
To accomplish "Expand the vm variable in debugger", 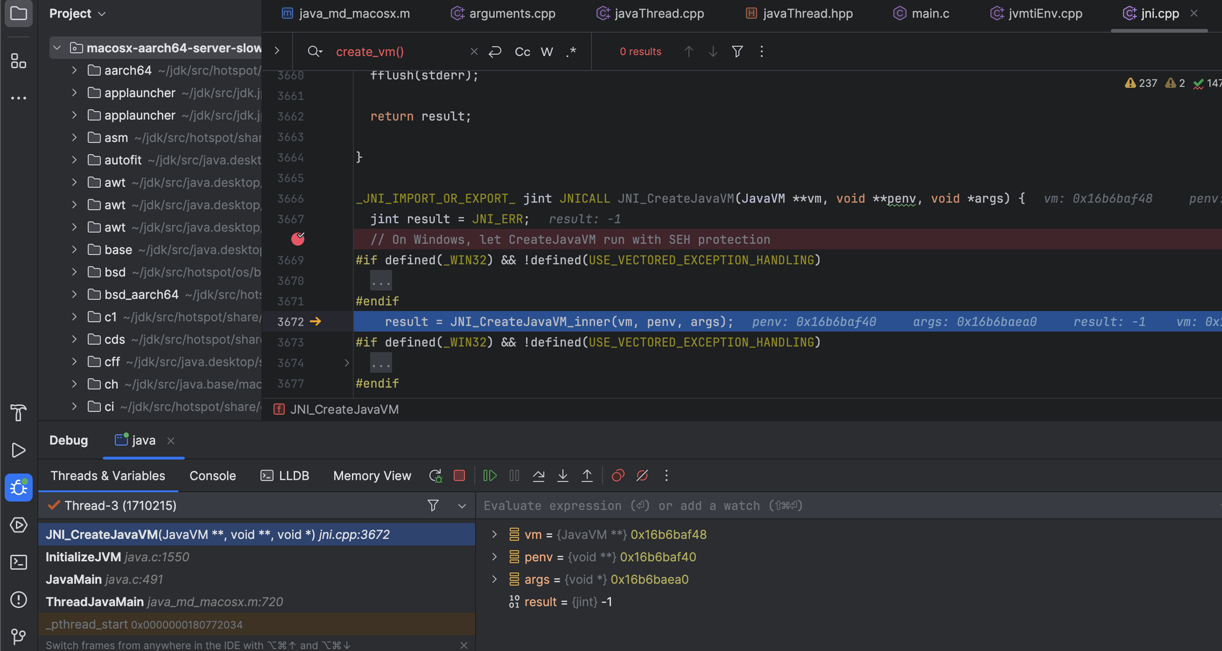I will [x=494, y=534].
